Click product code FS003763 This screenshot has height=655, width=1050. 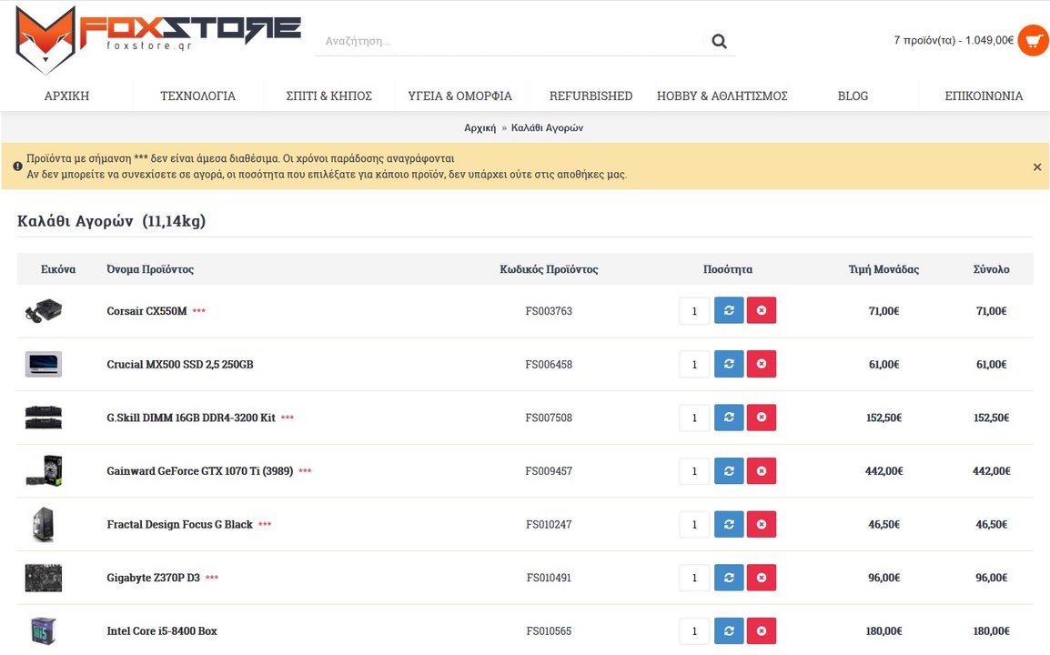[549, 311]
